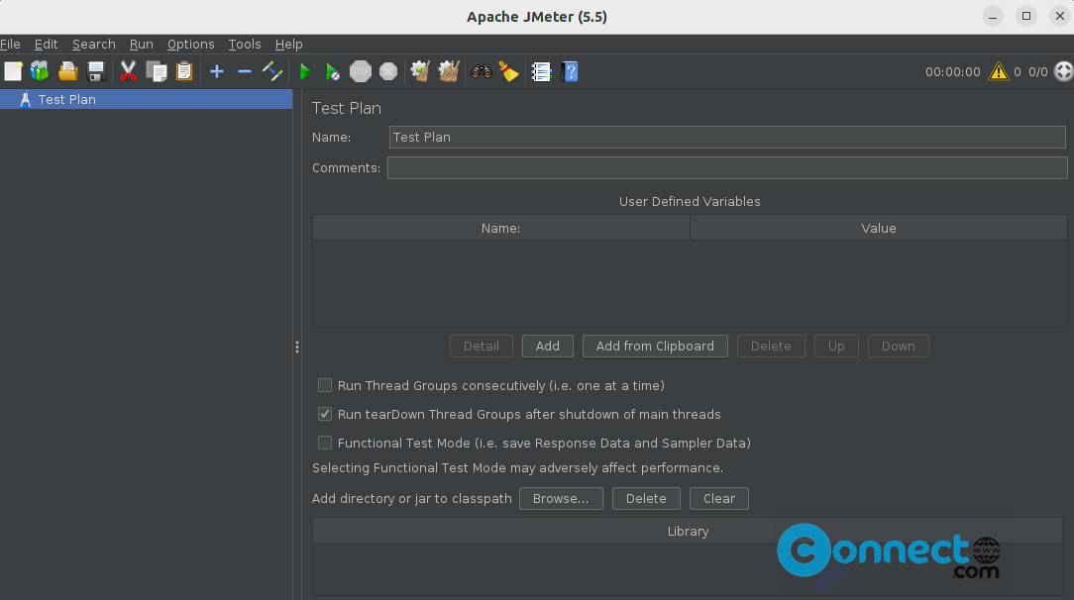Viewport: 1074px width, 600px height.
Task: Open the Search menu
Action: pos(94,44)
